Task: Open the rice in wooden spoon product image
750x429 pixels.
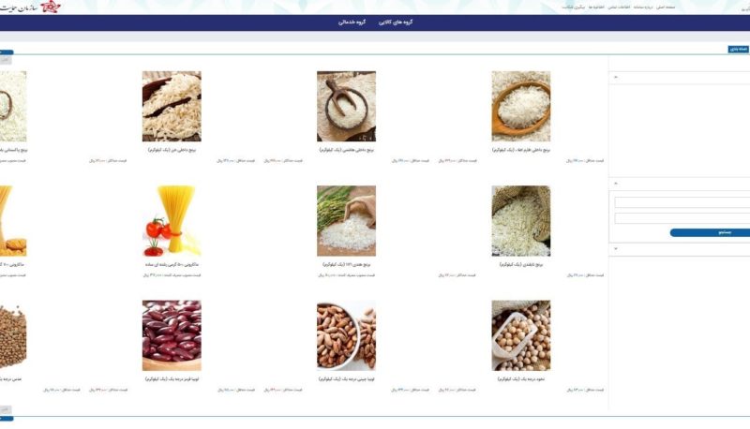Action: point(521,106)
